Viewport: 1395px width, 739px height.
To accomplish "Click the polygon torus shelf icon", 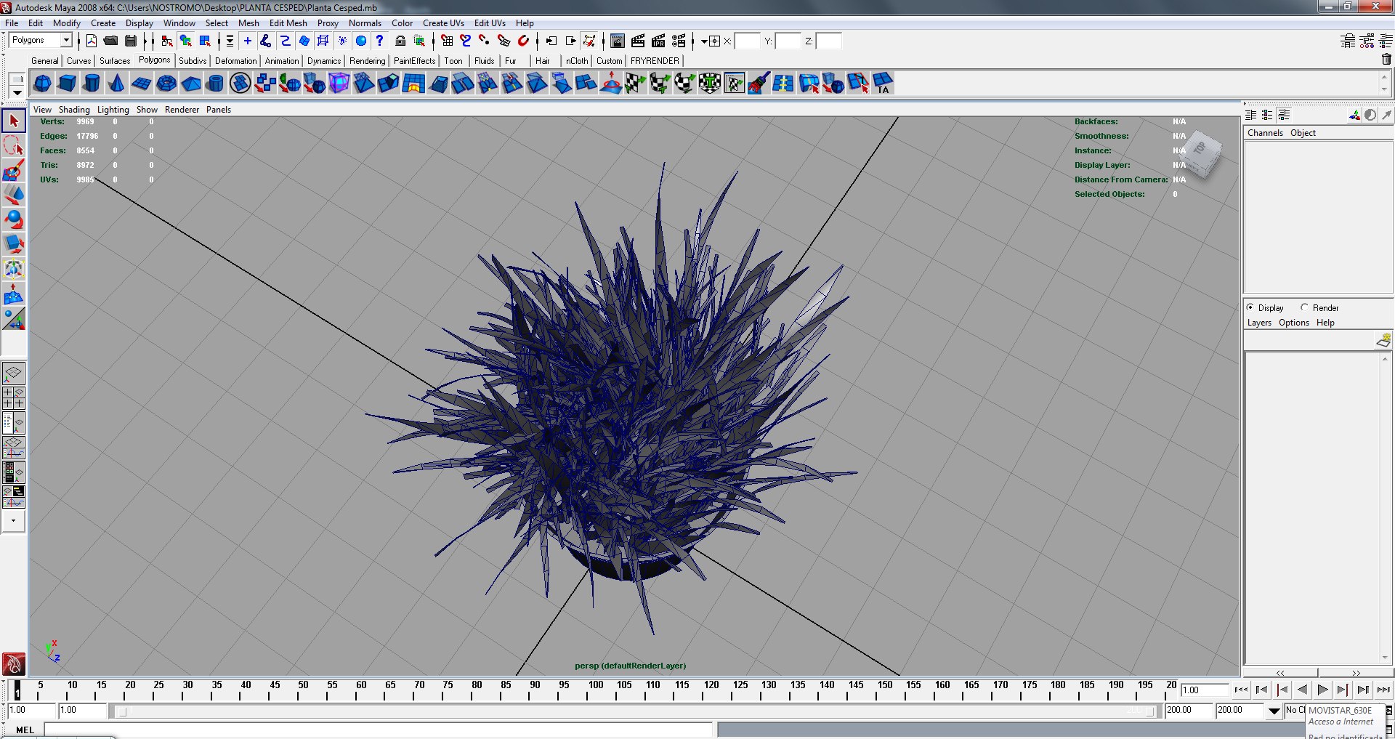I will [x=166, y=84].
